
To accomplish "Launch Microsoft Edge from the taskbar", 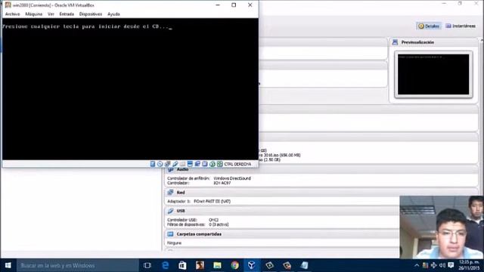I will [166, 265].
